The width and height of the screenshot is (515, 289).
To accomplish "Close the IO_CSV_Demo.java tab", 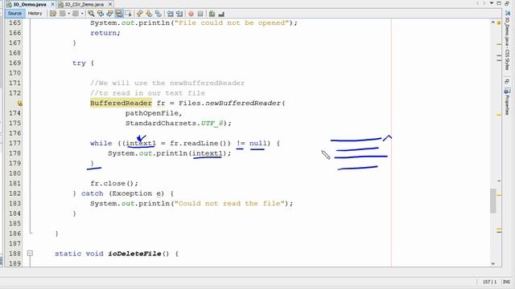I will (x=110, y=4).
